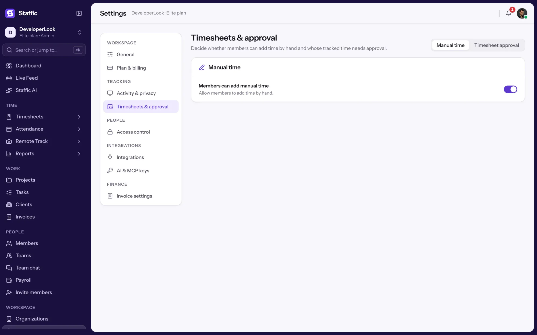Click the Staffic logo icon
The height and width of the screenshot is (335, 537).
tap(10, 13)
